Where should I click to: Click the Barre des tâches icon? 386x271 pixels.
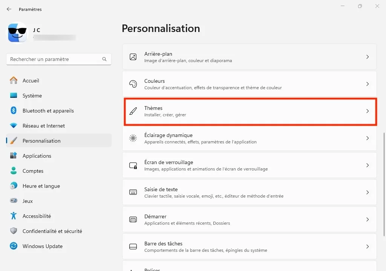[x=133, y=247]
